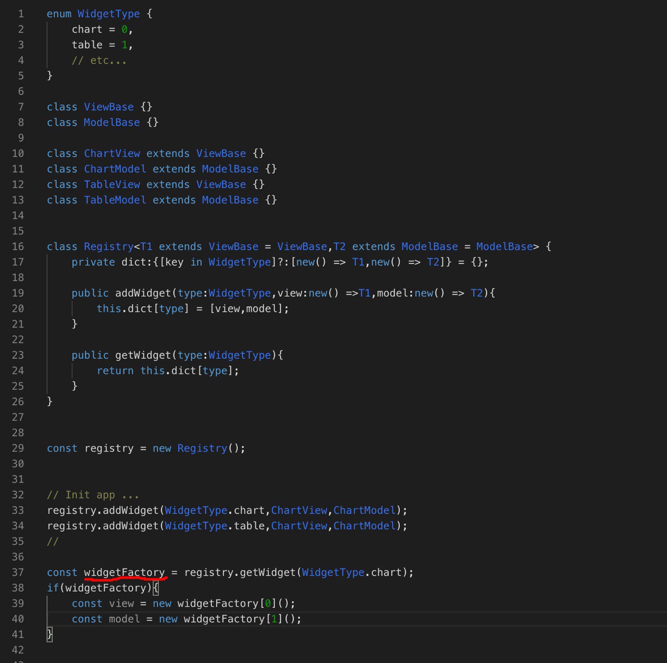Click 'WidgetType.table' argument on line 34
This screenshot has height=663, width=667.
pyautogui.click(x=215, y=526)
